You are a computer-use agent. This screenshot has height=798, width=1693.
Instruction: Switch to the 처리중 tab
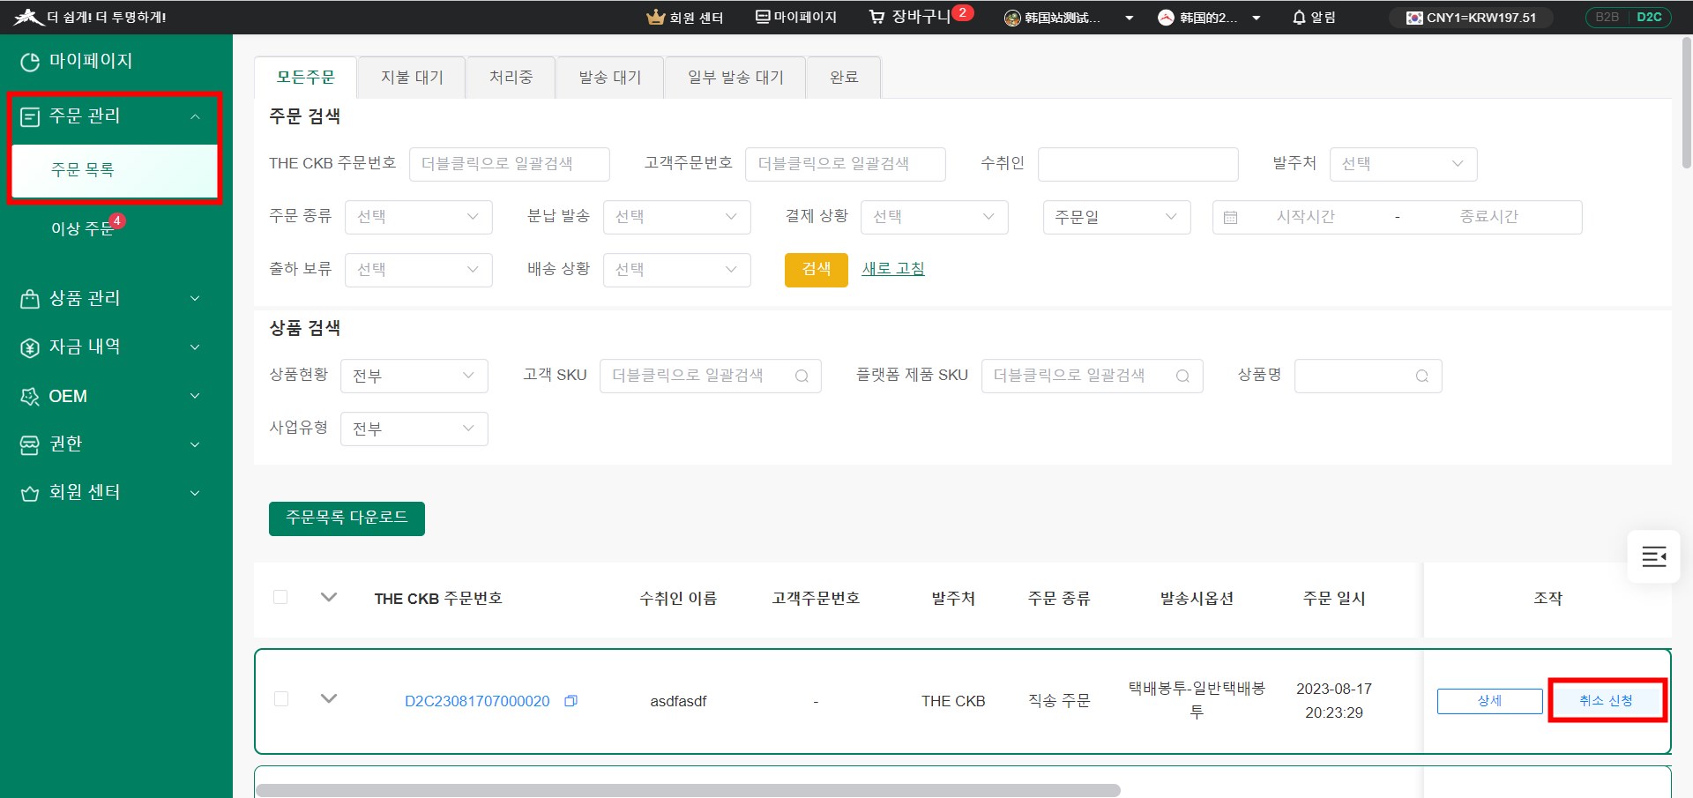click(x=511, y=78)
